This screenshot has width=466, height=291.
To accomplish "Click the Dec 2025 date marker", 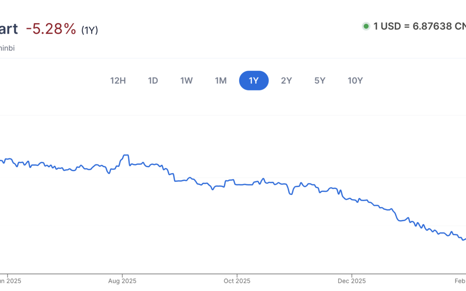I will [x=351, y=281].
